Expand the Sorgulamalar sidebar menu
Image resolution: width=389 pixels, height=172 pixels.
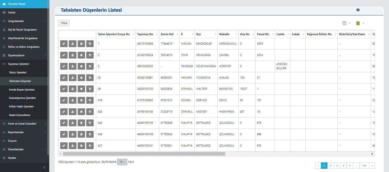coord(24,21)
